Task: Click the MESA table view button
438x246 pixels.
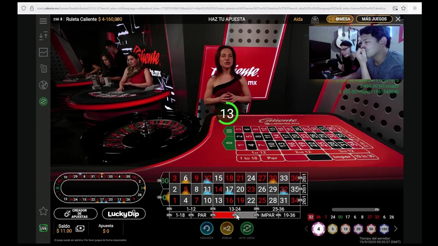Action: (x=340, y=19)
